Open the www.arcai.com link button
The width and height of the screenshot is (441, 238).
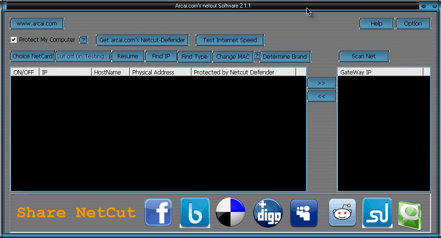[37, 24]
